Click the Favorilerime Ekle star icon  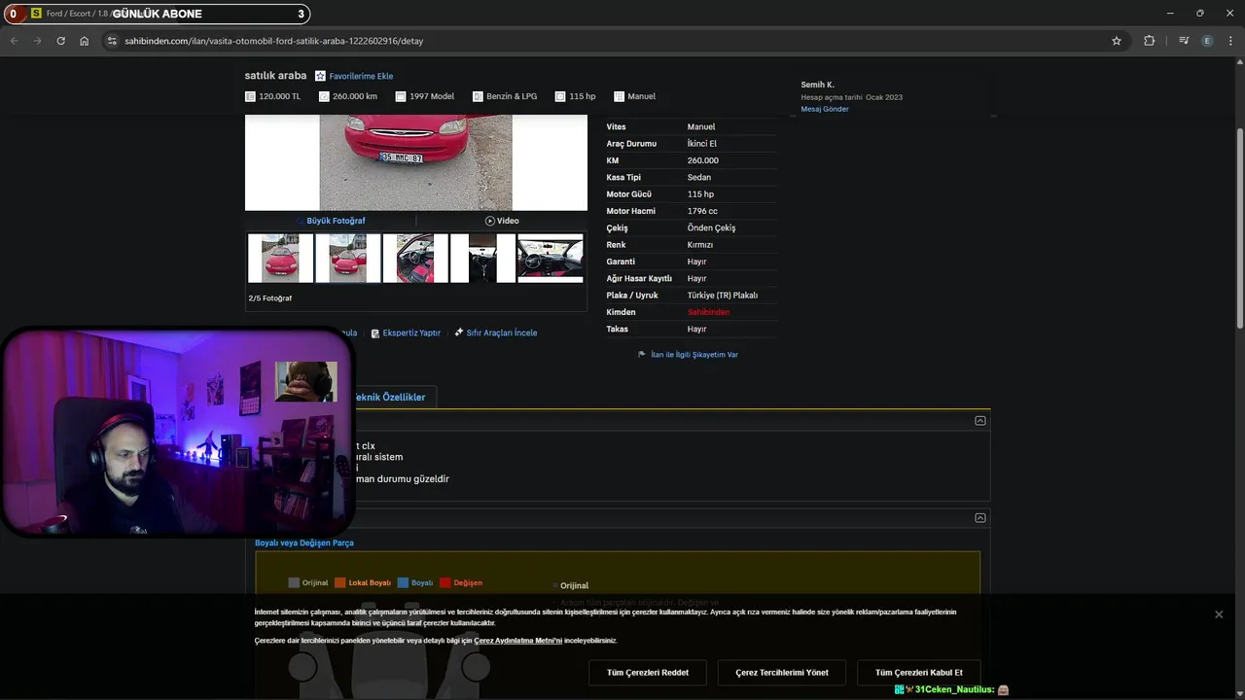(x=320, y=76)
